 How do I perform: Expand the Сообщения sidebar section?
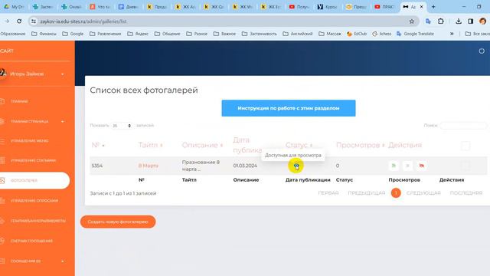click(34, 261)
